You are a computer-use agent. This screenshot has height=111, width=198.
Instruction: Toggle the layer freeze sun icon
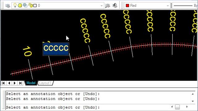coord(20,6)
